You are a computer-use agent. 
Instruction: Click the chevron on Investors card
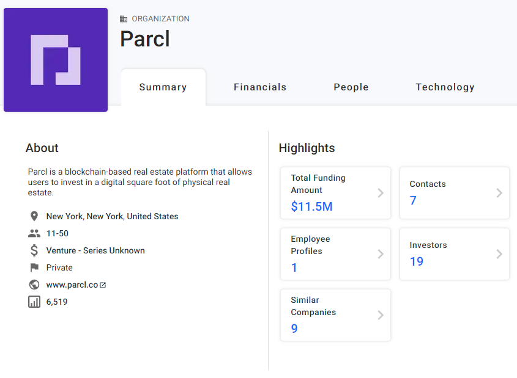pyautogui.click(x=499, y=254)
